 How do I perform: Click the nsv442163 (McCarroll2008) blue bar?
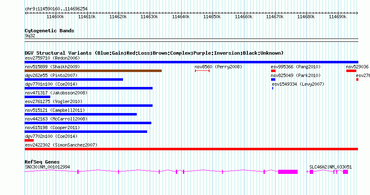(88, 123)
